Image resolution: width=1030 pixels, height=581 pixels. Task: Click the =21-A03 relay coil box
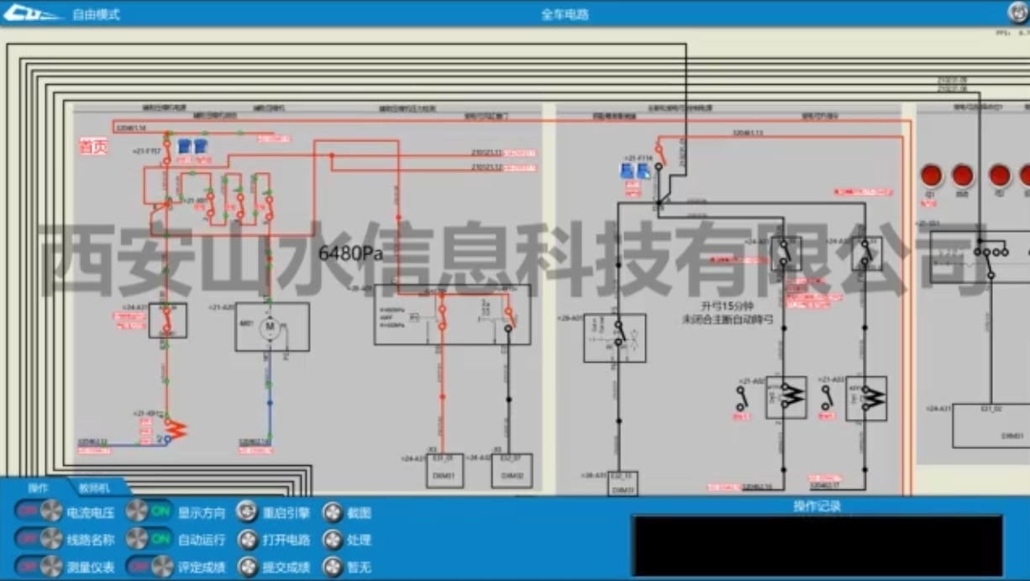866,398
